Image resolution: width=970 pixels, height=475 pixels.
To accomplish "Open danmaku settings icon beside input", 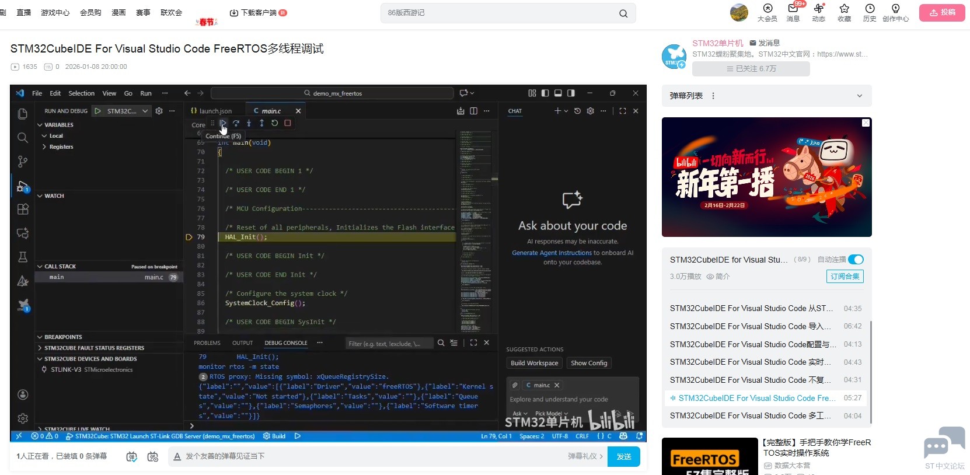I will 153,457.
